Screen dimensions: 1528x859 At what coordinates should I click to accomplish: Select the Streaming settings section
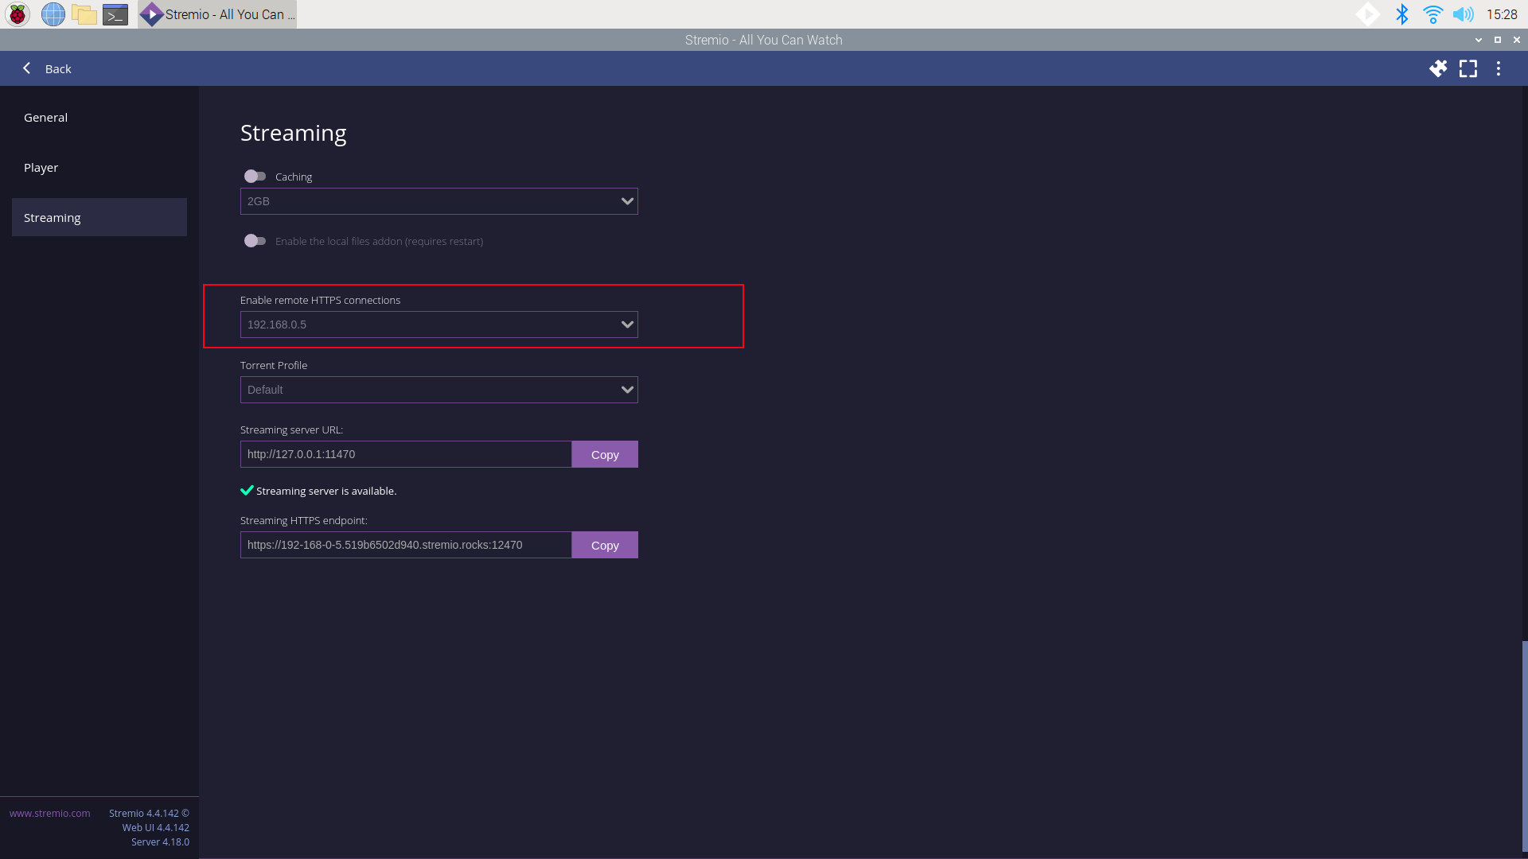(99, 217)
